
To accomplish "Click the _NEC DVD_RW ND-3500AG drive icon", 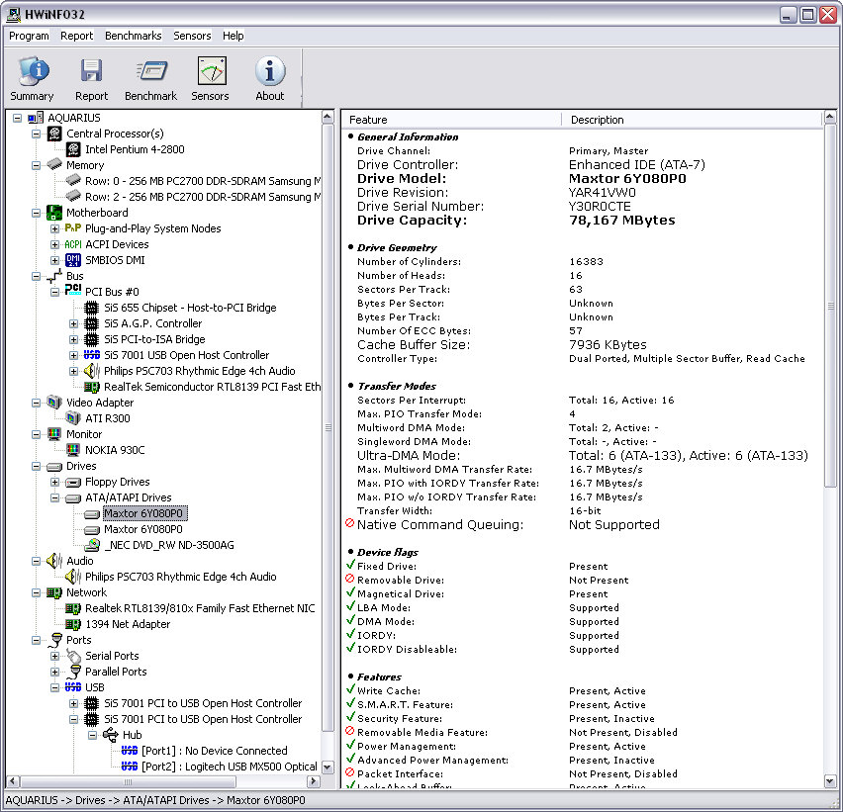I will pyautogui.click(x=92, y=545).
